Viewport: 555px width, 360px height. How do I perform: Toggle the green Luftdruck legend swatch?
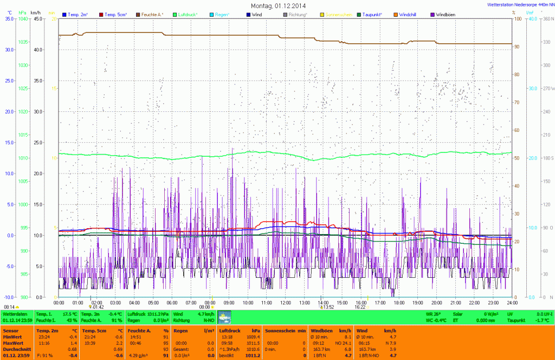(x=176, y=14)
